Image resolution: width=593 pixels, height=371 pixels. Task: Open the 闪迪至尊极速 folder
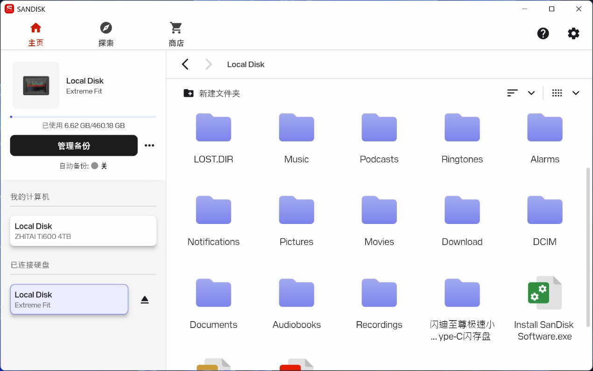462,309
